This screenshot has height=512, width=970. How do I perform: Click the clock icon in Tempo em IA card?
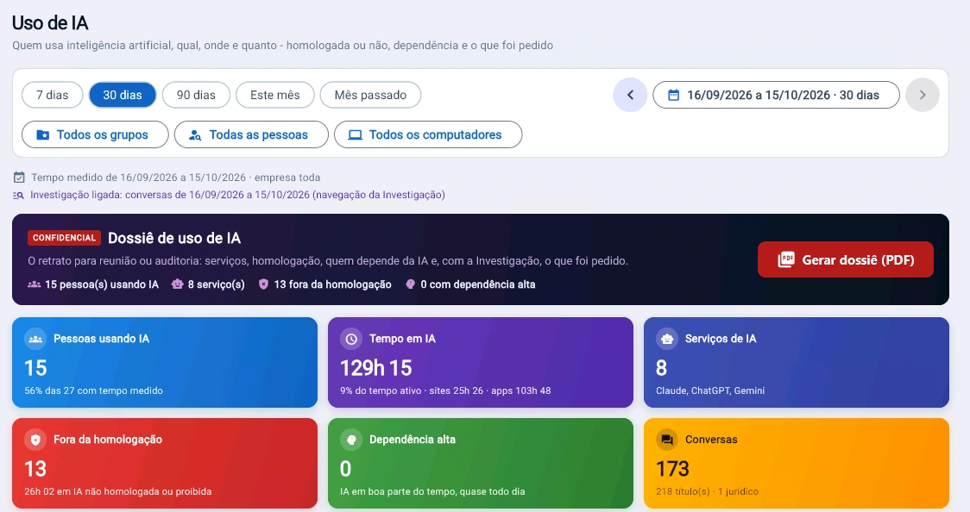[x=351, y=339]
